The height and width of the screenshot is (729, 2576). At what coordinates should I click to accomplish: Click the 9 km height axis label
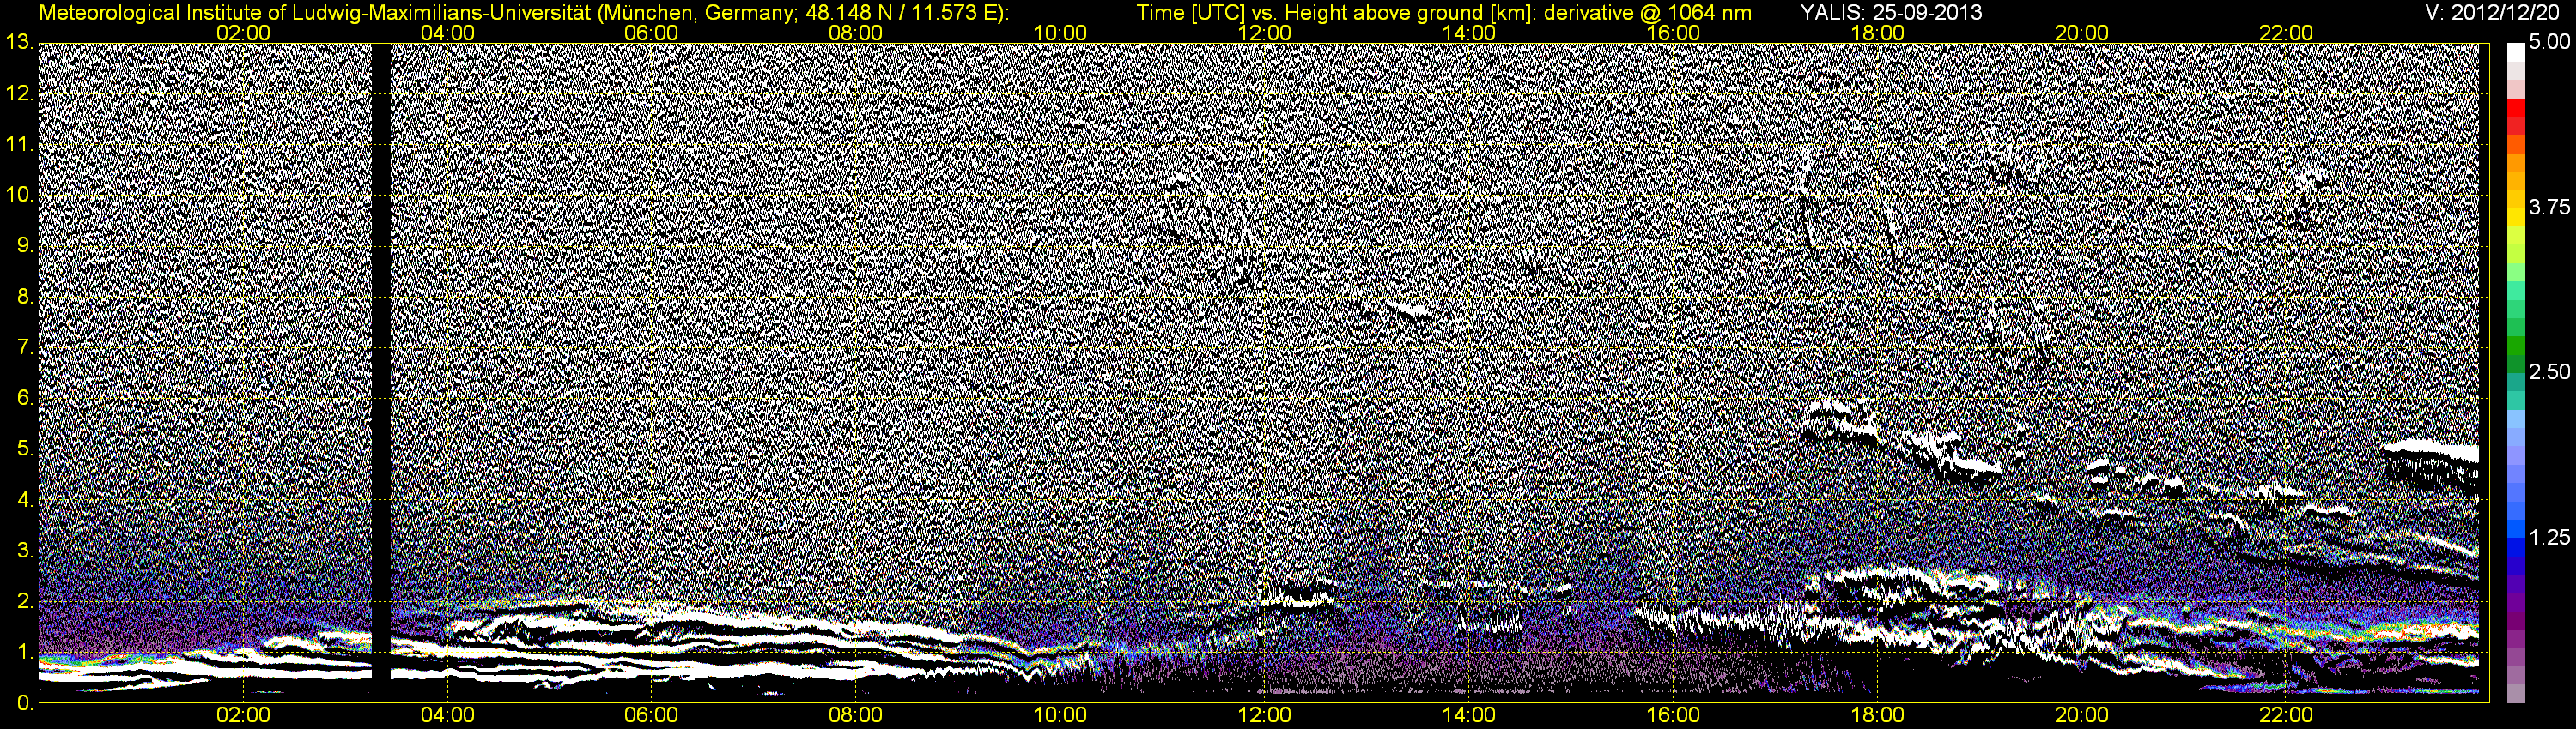click(x=25, y=245)
